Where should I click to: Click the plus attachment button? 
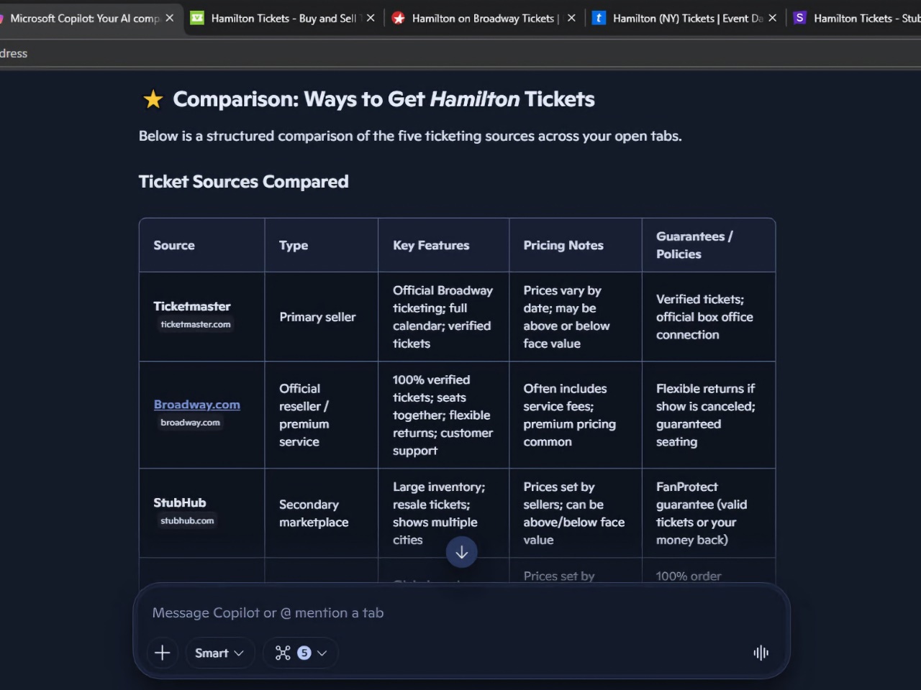163,653
